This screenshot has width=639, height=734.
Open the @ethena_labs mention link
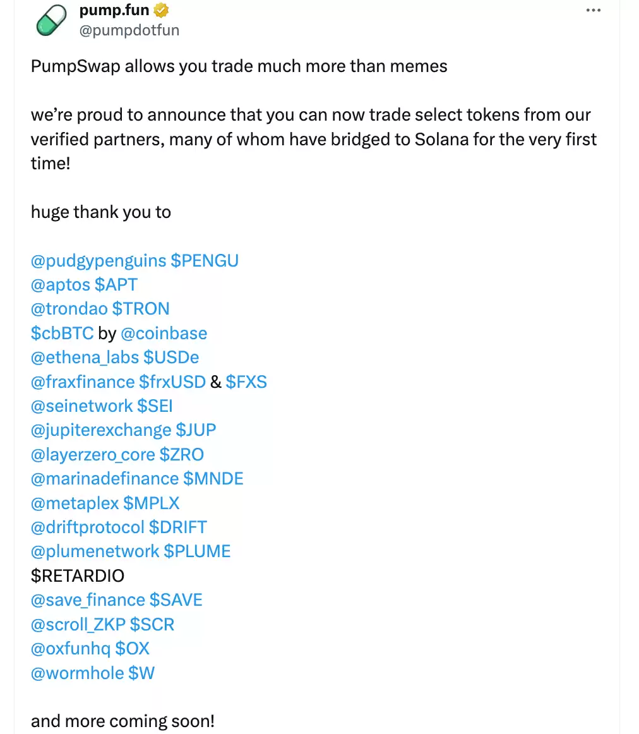click(84, 358)
